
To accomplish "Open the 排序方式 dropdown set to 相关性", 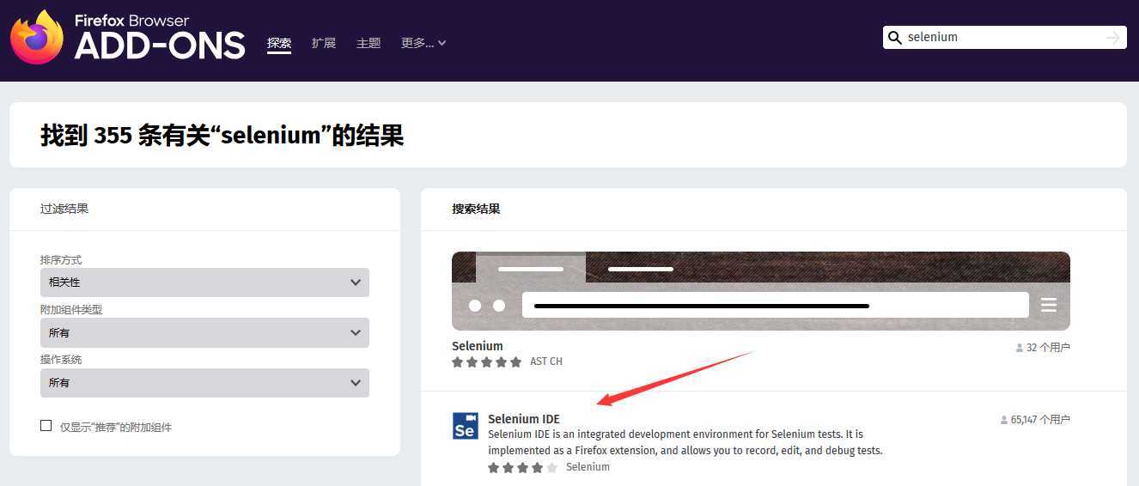I will click(x=204, y=282).
